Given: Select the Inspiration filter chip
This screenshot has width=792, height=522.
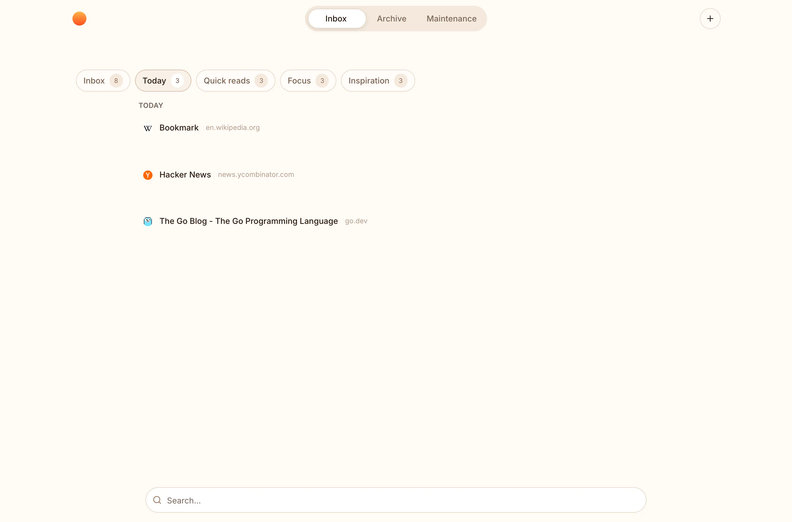Looking at the screenshot, I should tap(378, 81).
